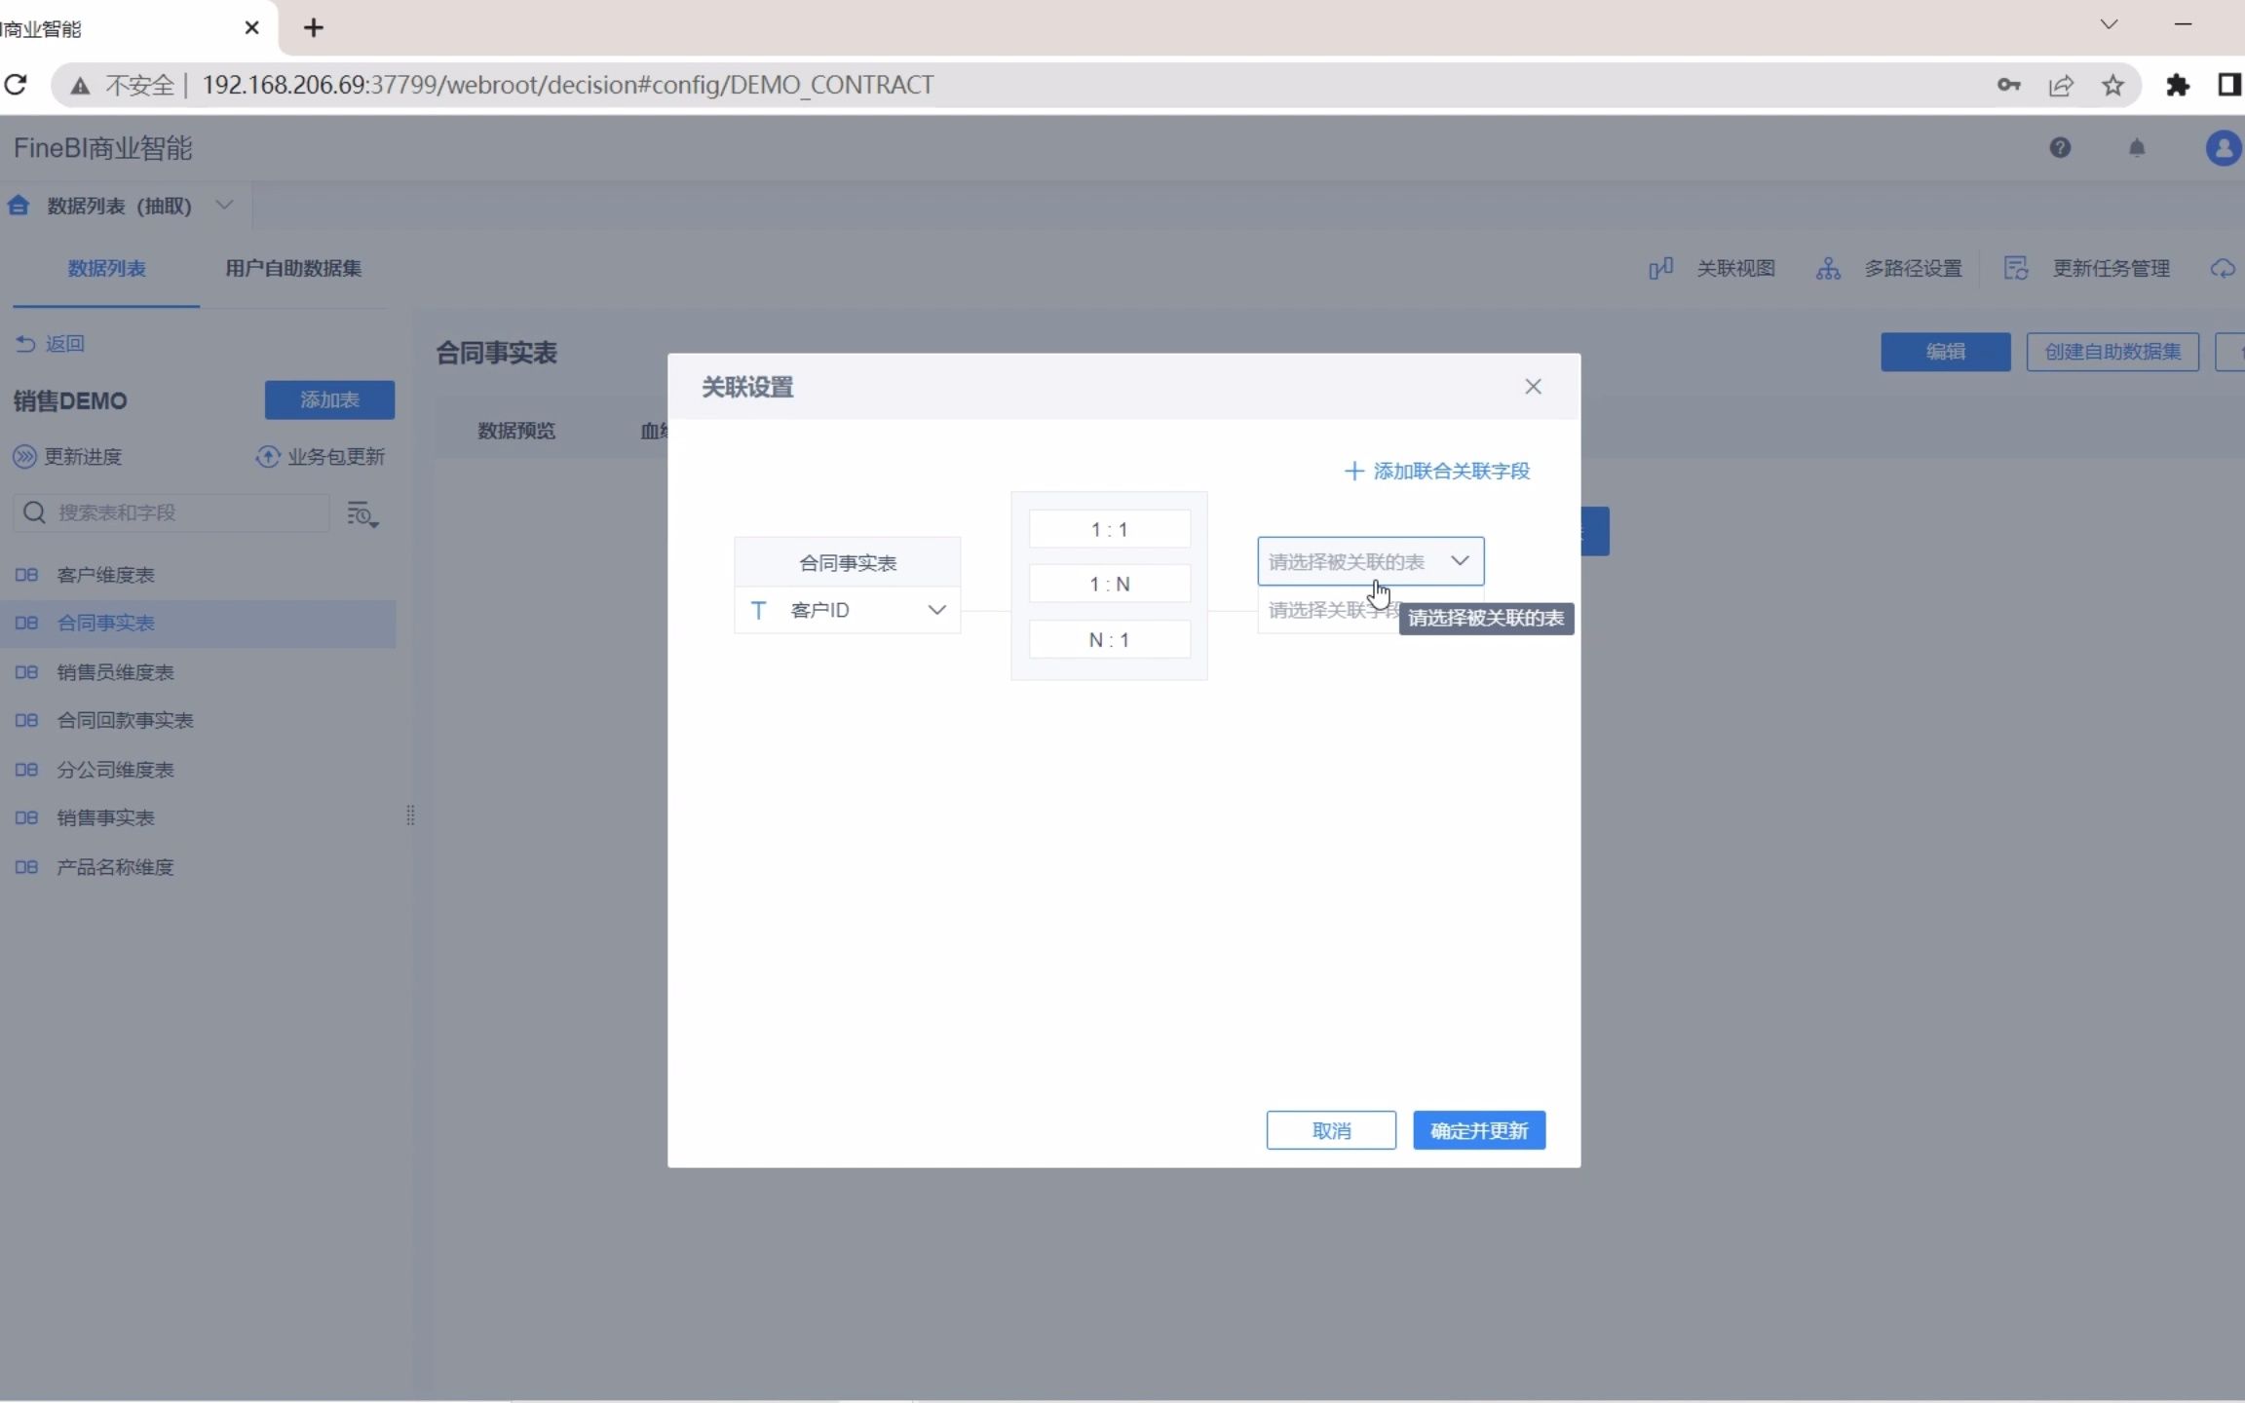Select the 1 : 1 relation option

click(1110, 529)
